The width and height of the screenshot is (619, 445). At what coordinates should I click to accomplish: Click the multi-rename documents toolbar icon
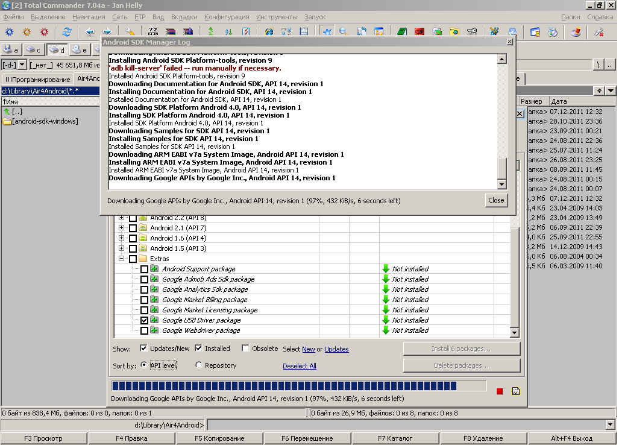point(361,31)
